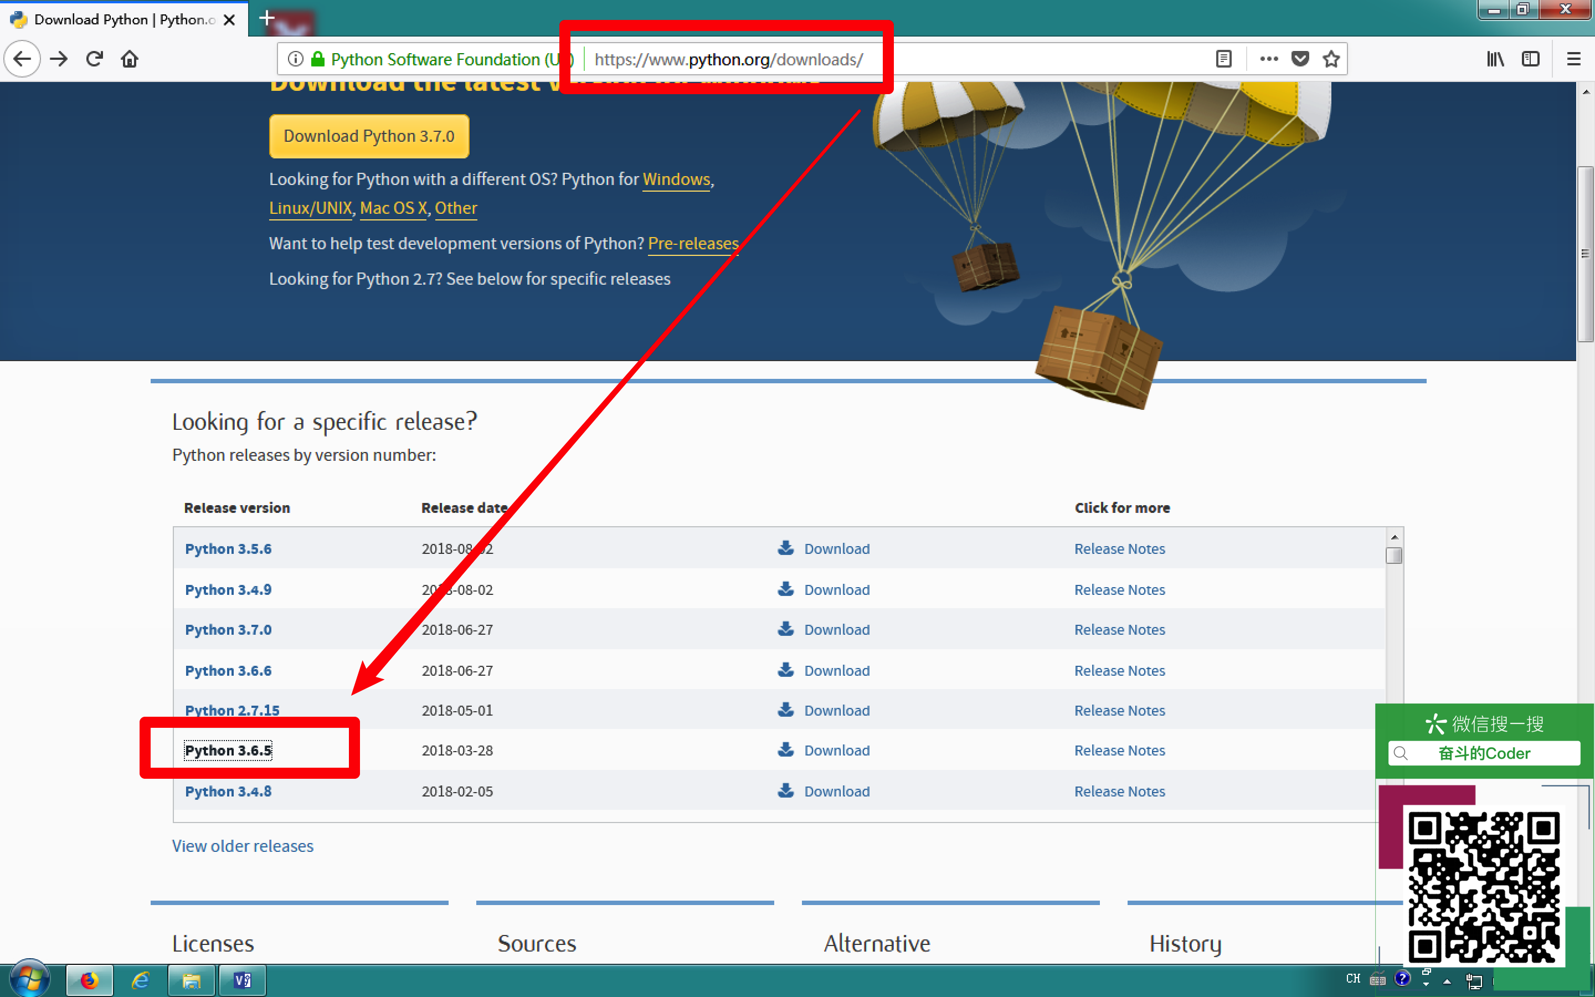Click the 2018-03-28 release date
Viewport: 1595px width, 997px height.
tap(457, 751)
